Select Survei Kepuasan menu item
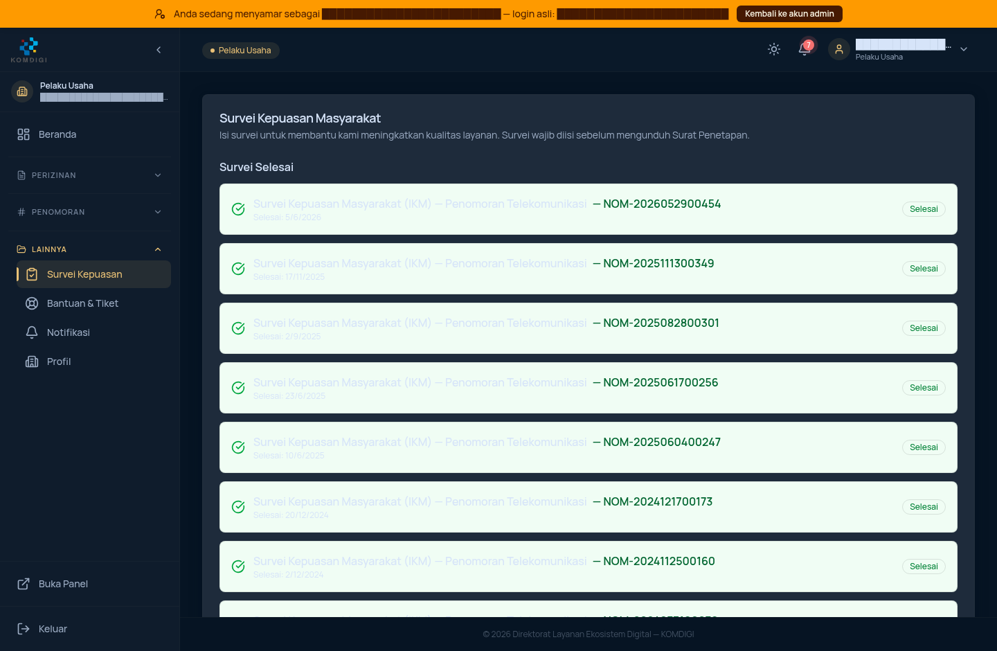 [93, 274]
